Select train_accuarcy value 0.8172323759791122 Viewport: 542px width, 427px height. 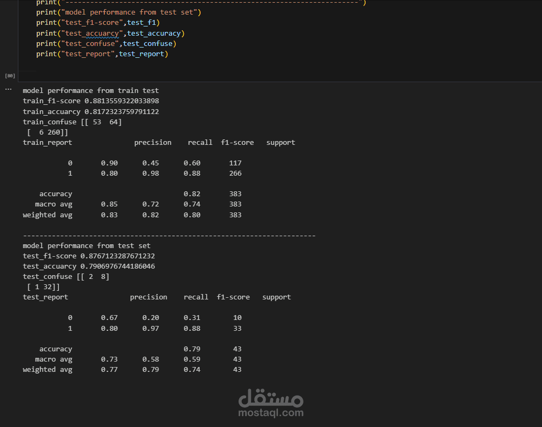[x=122, y=111]
